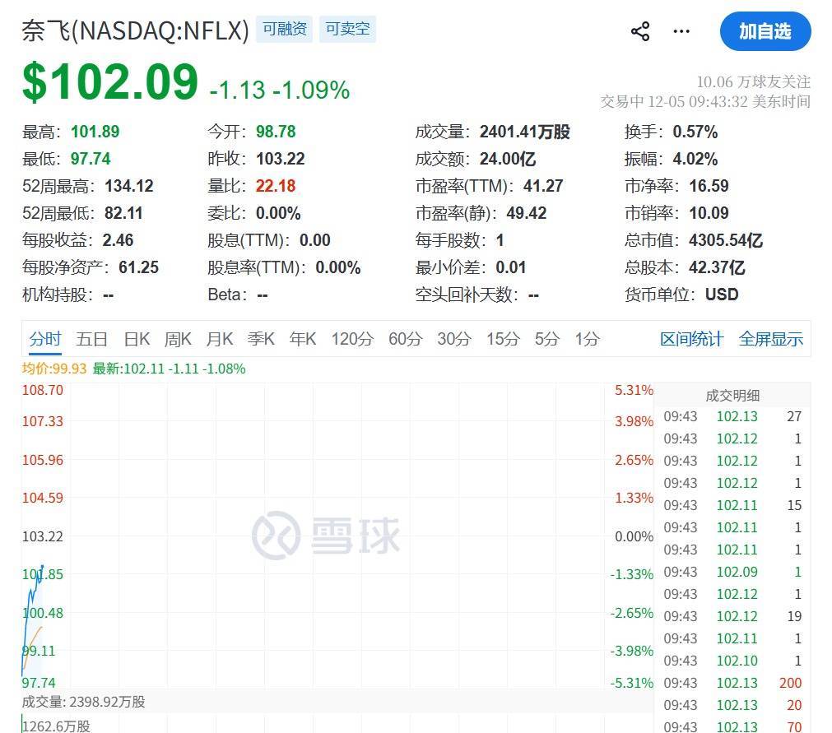Click the share icon
832x733 pixels.
coord(640,32)
